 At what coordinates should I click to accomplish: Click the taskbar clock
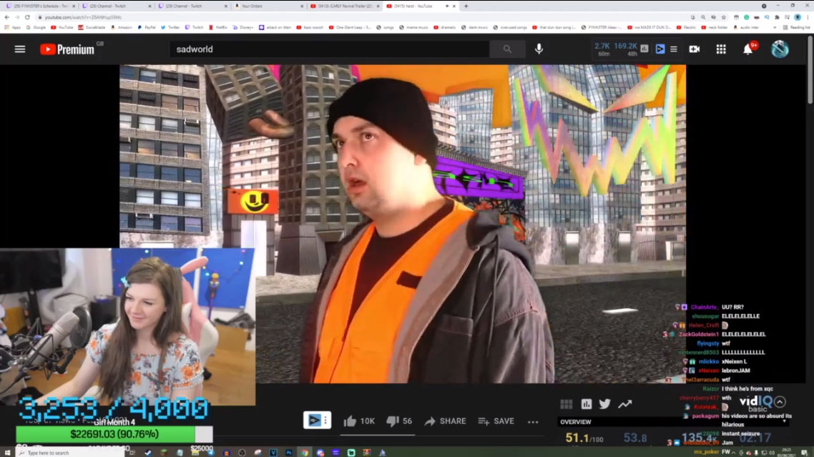tap(786, 453)
